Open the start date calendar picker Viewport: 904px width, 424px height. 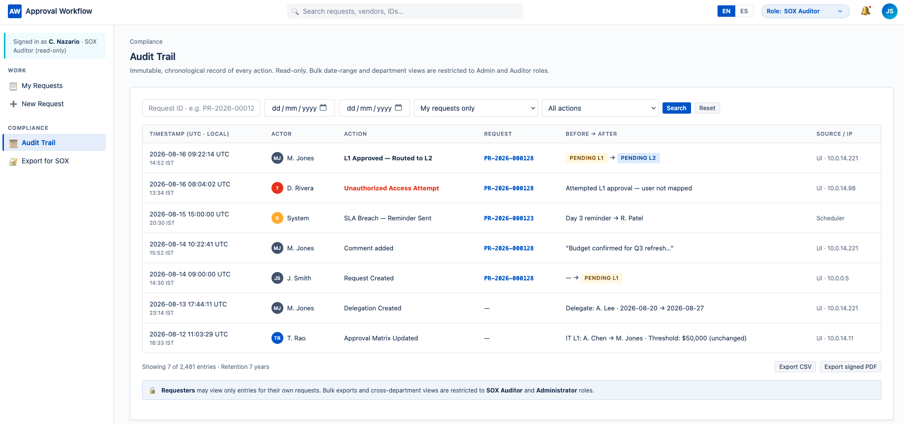click(323, 108)
